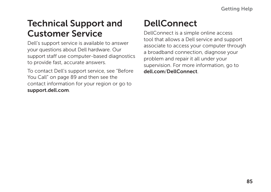Screen dimensions: 271x192
Task: Select the Technical Support and Customer Service heading
Action: pos(75,28)
